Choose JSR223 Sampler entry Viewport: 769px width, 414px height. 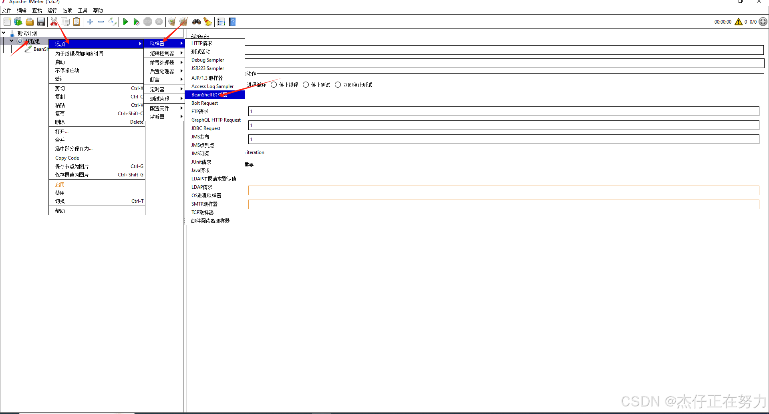click(x=215, y=68)
